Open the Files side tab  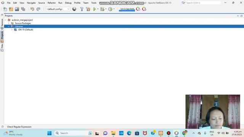click(2, 47)
